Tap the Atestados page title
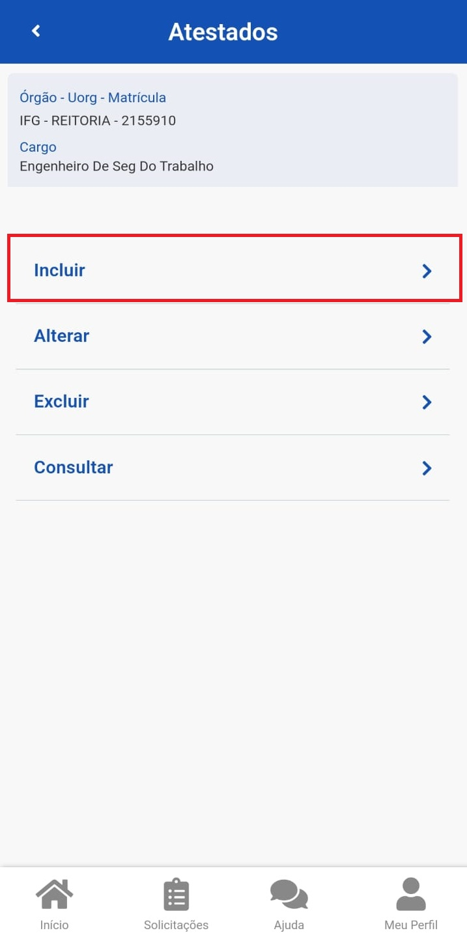Screen dimensions: 467x937 (x=223, y=32)
